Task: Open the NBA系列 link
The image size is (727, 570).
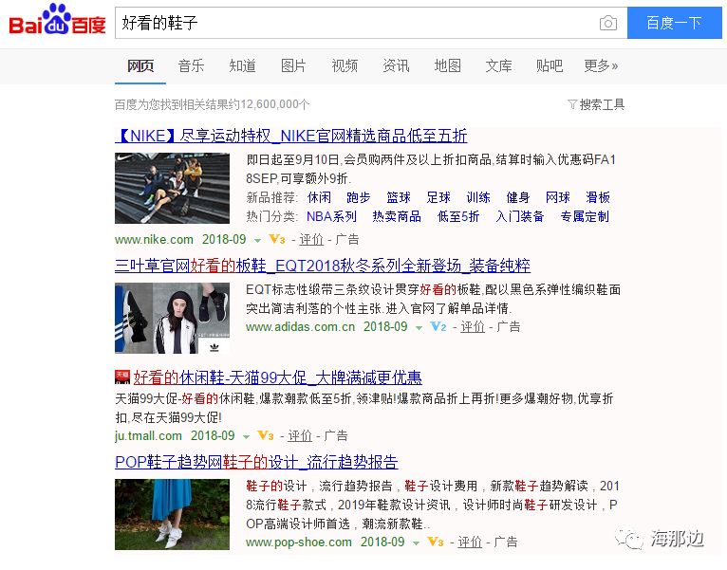Action: [x=331, y=216]
